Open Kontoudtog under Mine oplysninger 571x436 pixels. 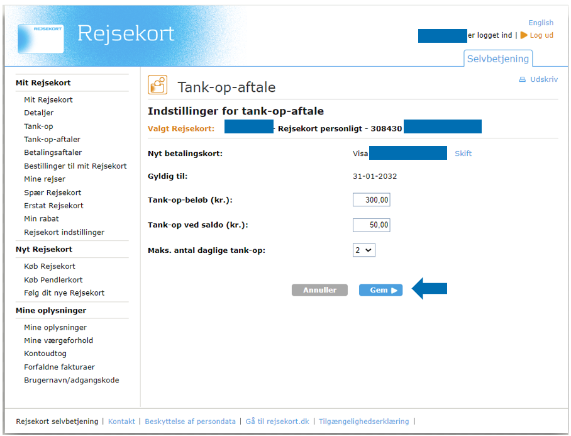tap(45, 354)
